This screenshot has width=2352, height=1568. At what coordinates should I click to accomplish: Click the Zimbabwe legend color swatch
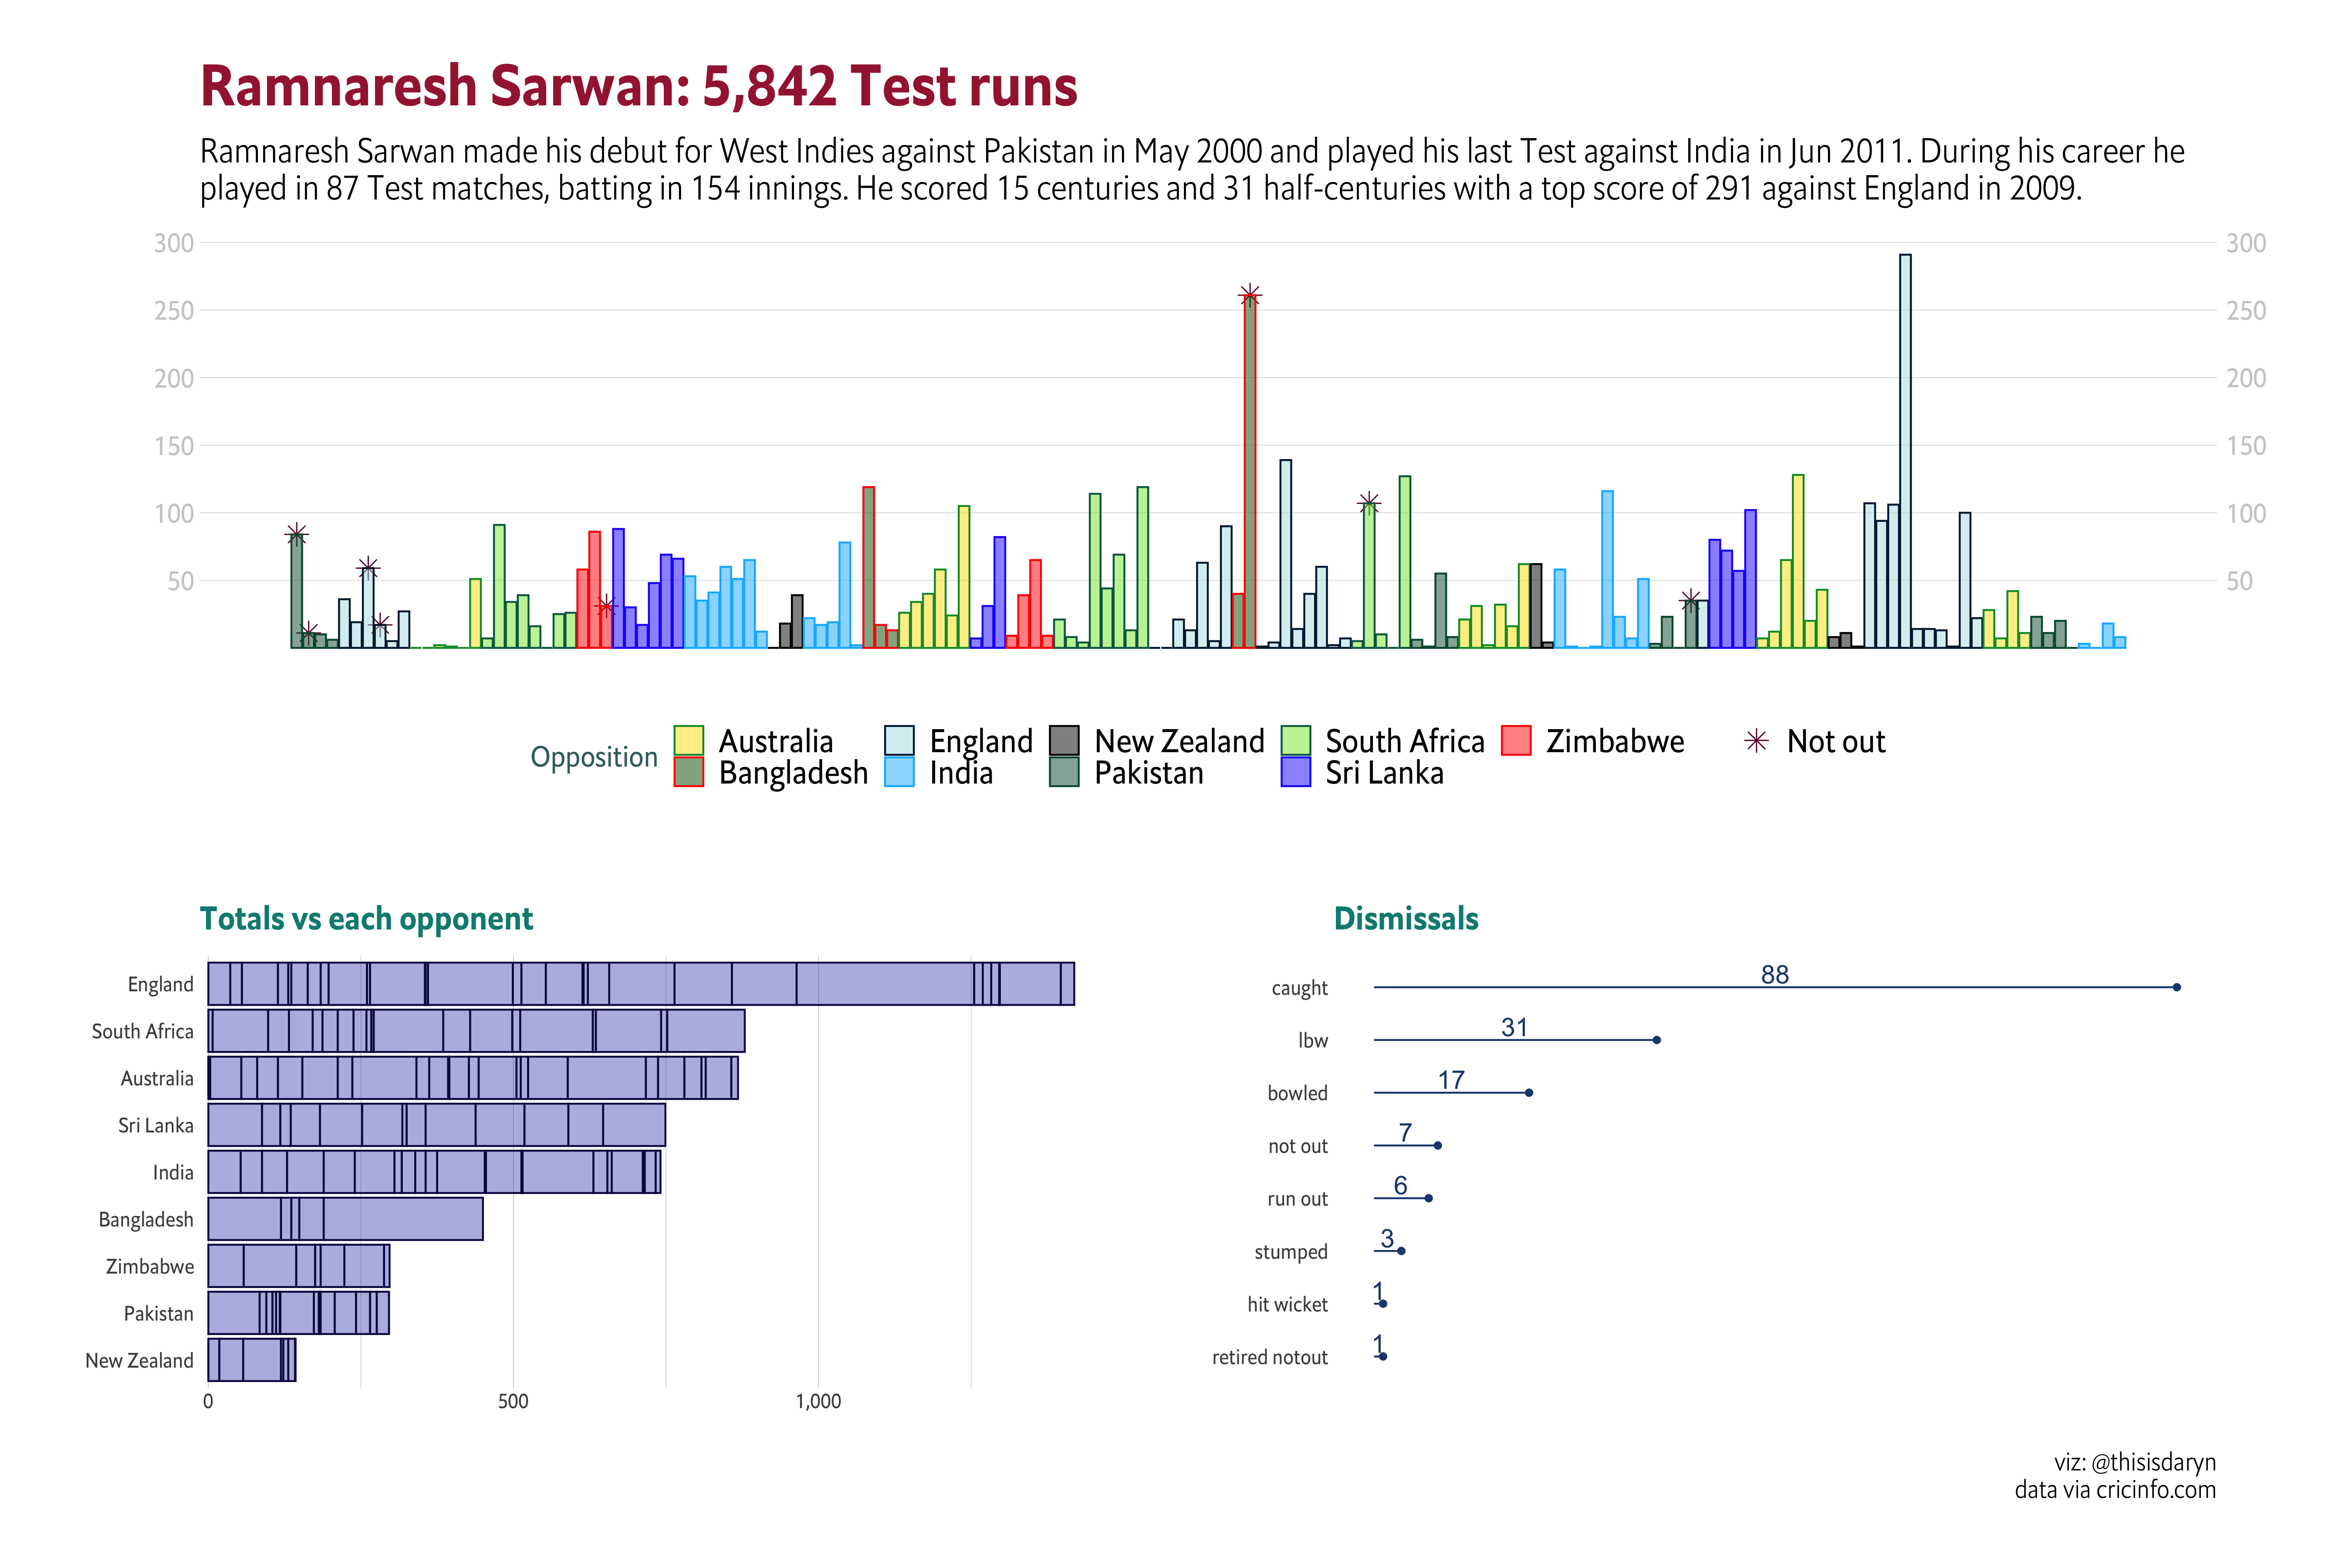point(1516,741)
